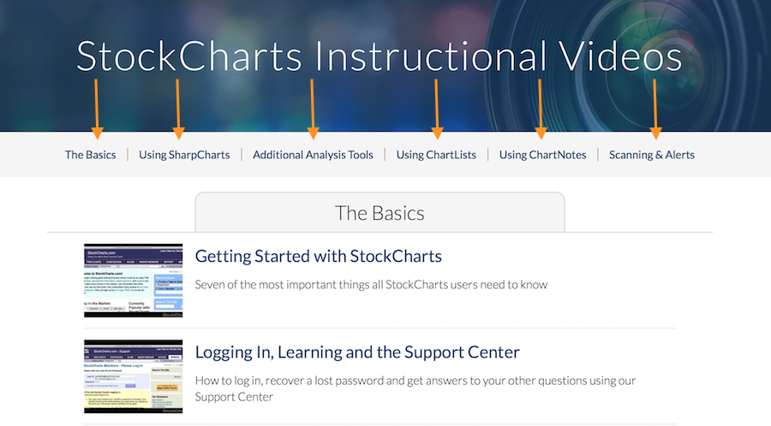
Task: Click the orange arrow above Using SharpCharts
Action: [x=178, y=109]
